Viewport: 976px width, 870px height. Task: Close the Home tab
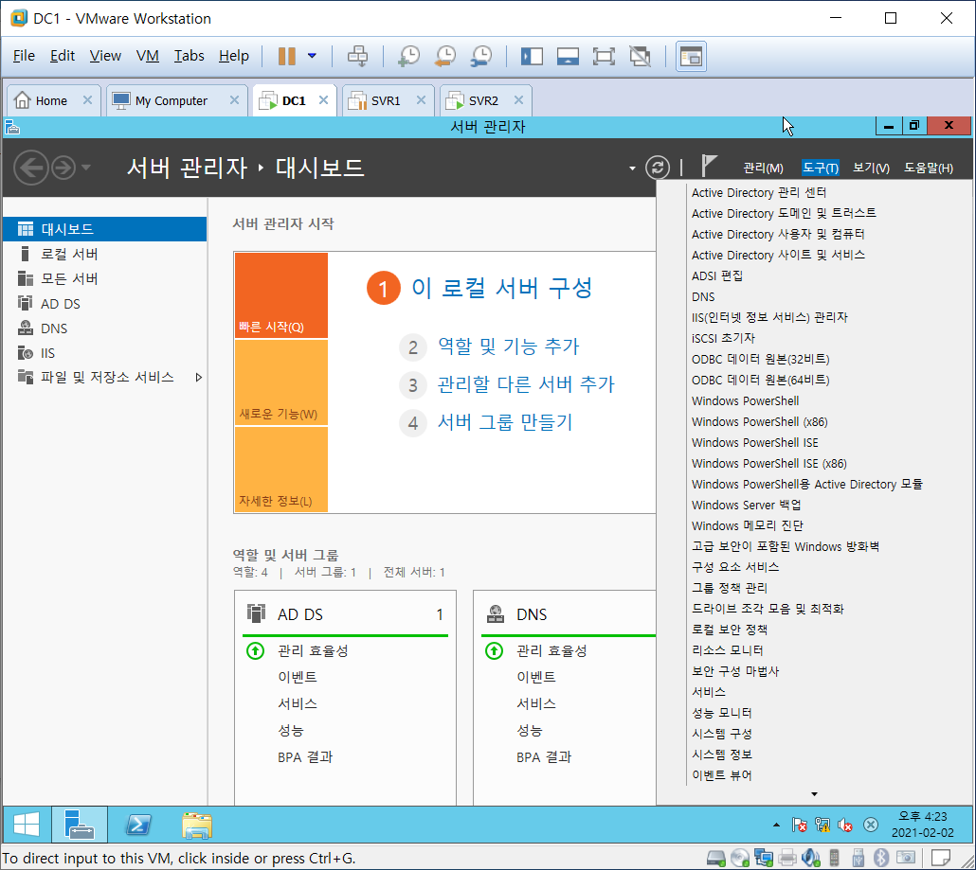(87, 100)
